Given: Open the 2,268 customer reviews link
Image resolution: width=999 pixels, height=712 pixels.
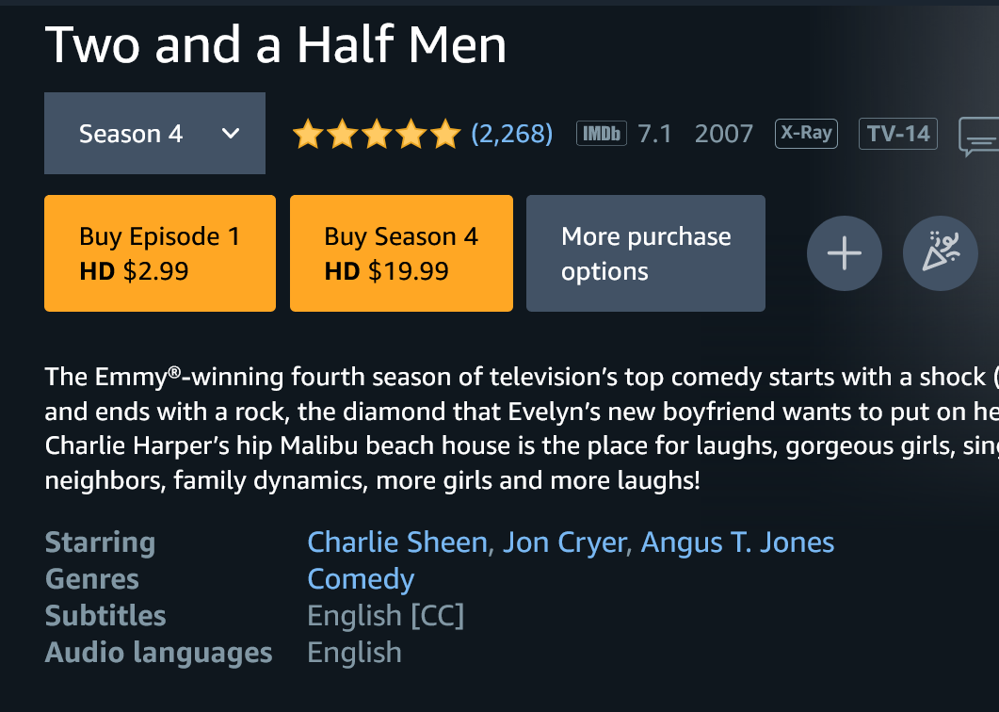Looking at the screenshot, I should click(x=511, y=134).
